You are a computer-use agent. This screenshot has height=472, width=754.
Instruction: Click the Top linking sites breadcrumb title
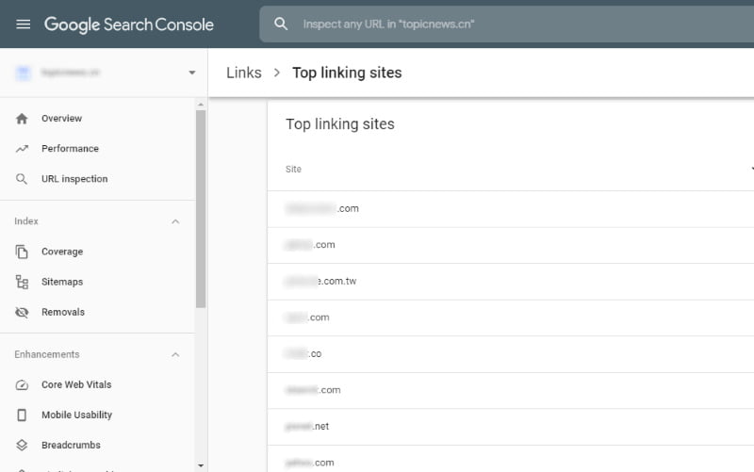(347, 73)
